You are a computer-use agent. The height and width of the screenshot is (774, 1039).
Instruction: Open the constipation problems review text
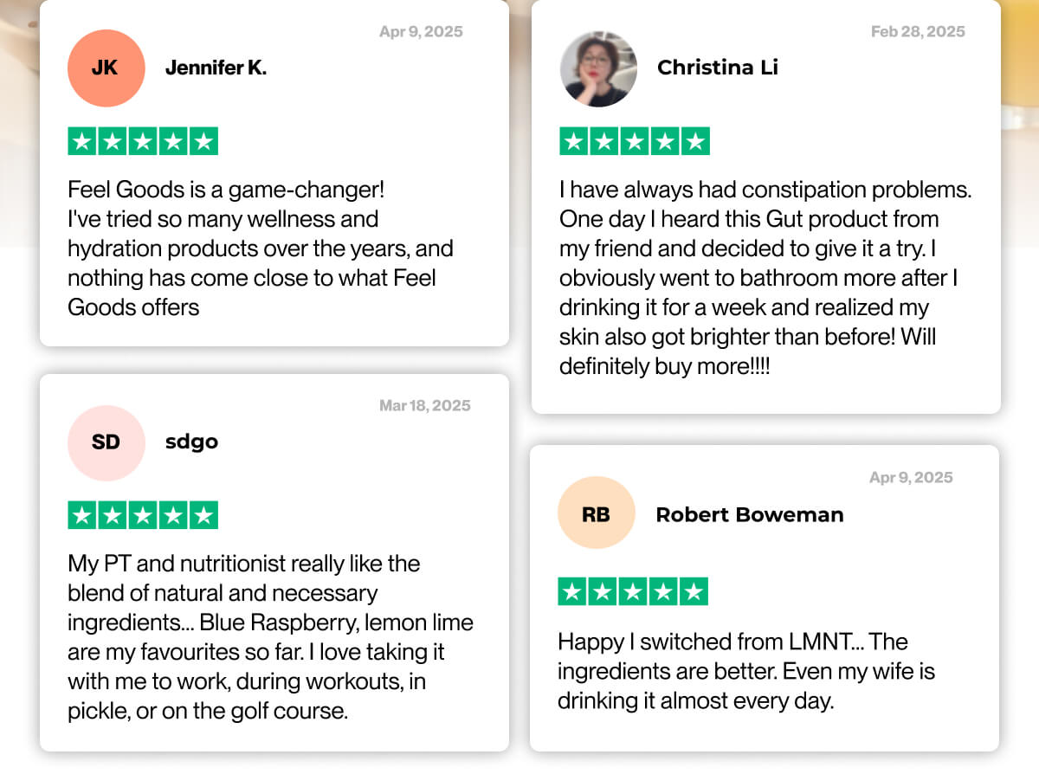pos(766,277)
